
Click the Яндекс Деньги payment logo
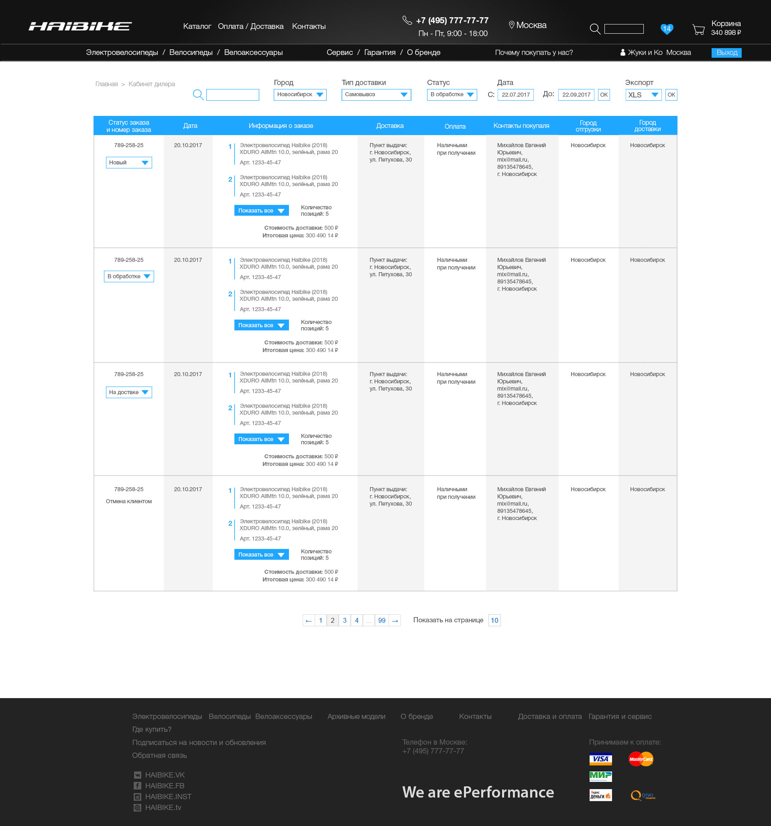(600, 795)
